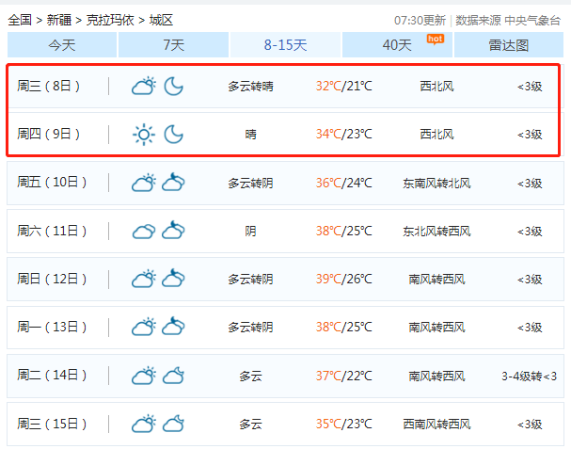The width and height of the screenshot is (571, 449).
Task: Click the 阴 description for 周六
Action: coord(250,231)
